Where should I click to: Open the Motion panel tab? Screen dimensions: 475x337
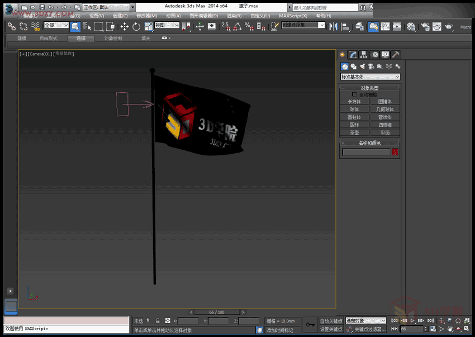[375, 54]
